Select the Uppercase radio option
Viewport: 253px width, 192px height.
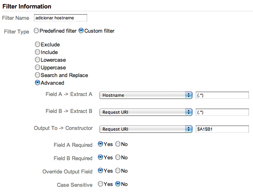(38, 67)
